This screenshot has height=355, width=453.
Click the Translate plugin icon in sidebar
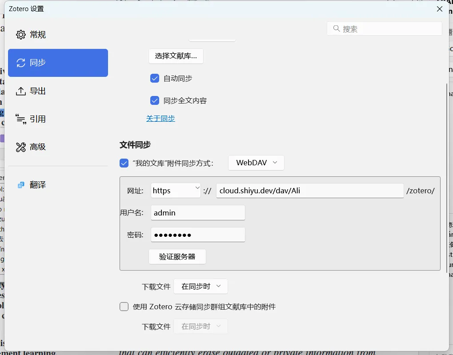pyautogui.click(x=21, y=185)
